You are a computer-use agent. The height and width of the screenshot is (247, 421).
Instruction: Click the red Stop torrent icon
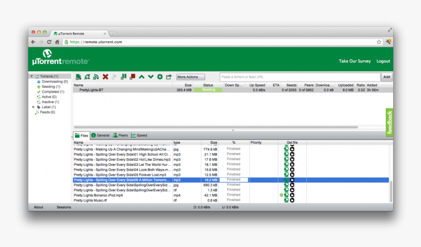click(132, 77)
